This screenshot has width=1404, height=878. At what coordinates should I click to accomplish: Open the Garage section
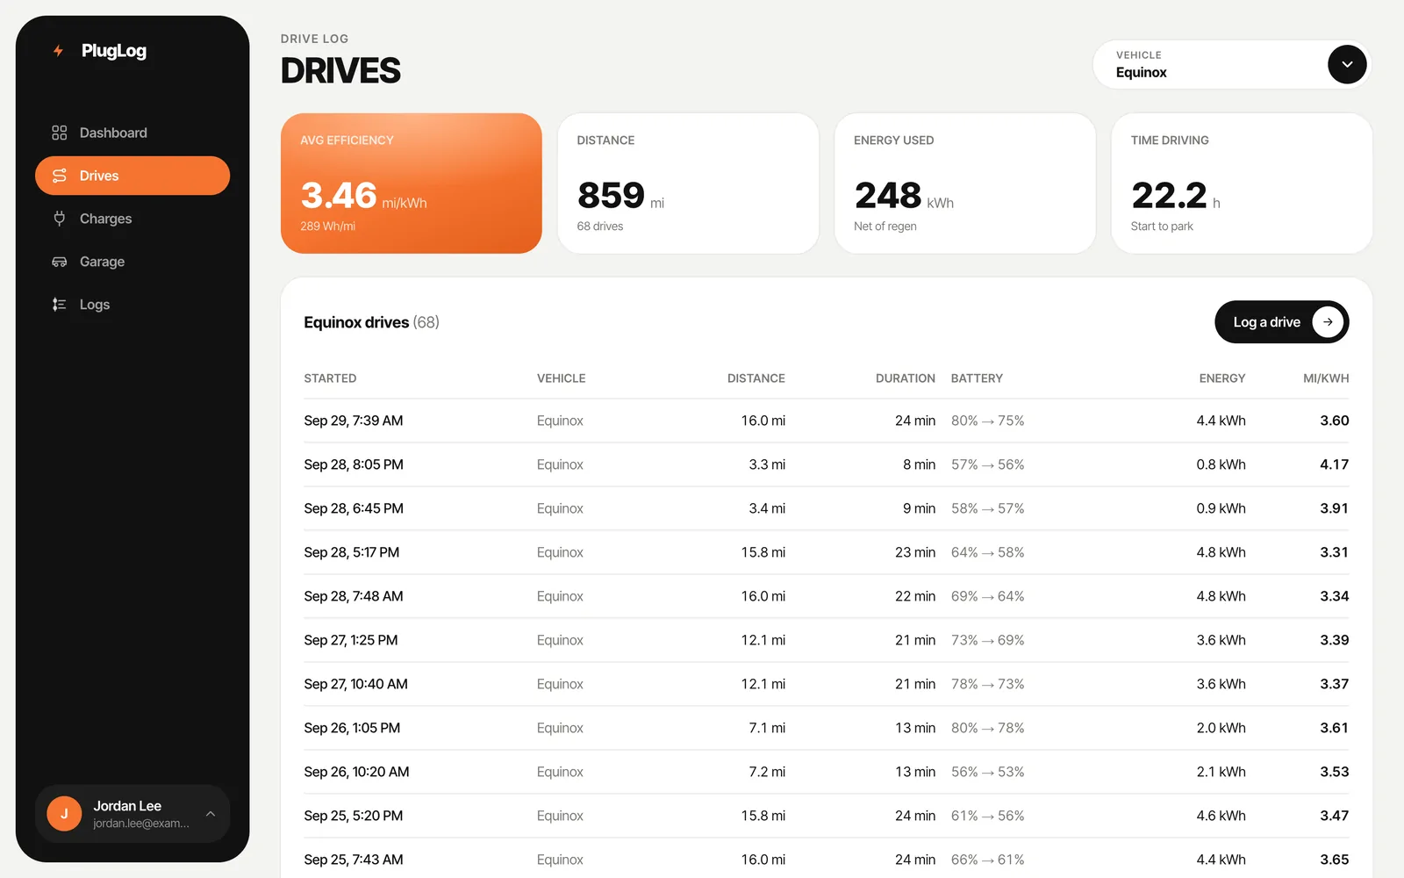click(x=133, y=262)
